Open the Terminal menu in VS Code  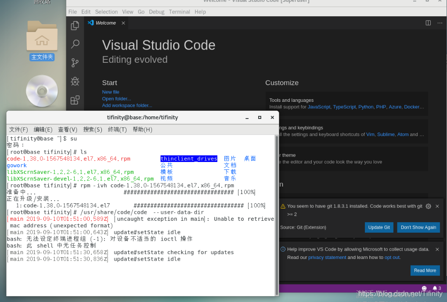179,12
